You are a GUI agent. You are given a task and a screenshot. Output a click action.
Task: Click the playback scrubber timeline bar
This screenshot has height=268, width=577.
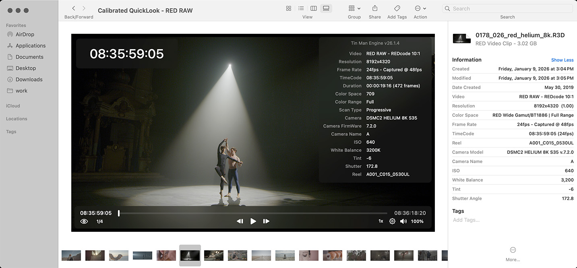(253, 213)
